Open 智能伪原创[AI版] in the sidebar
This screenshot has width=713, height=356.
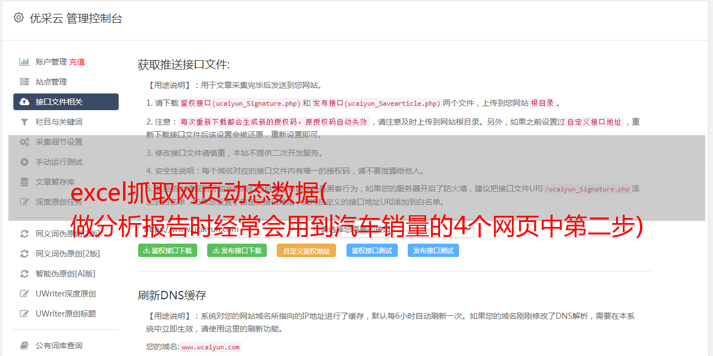(66, 274)
